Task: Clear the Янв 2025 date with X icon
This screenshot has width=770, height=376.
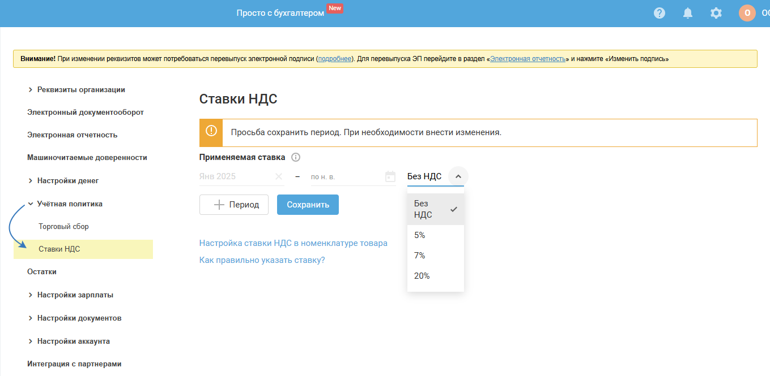Action: click(x=279, y=176)
